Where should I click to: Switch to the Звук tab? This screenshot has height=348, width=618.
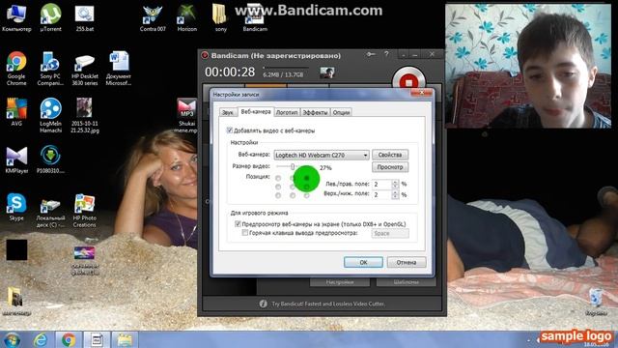[228, 112]
